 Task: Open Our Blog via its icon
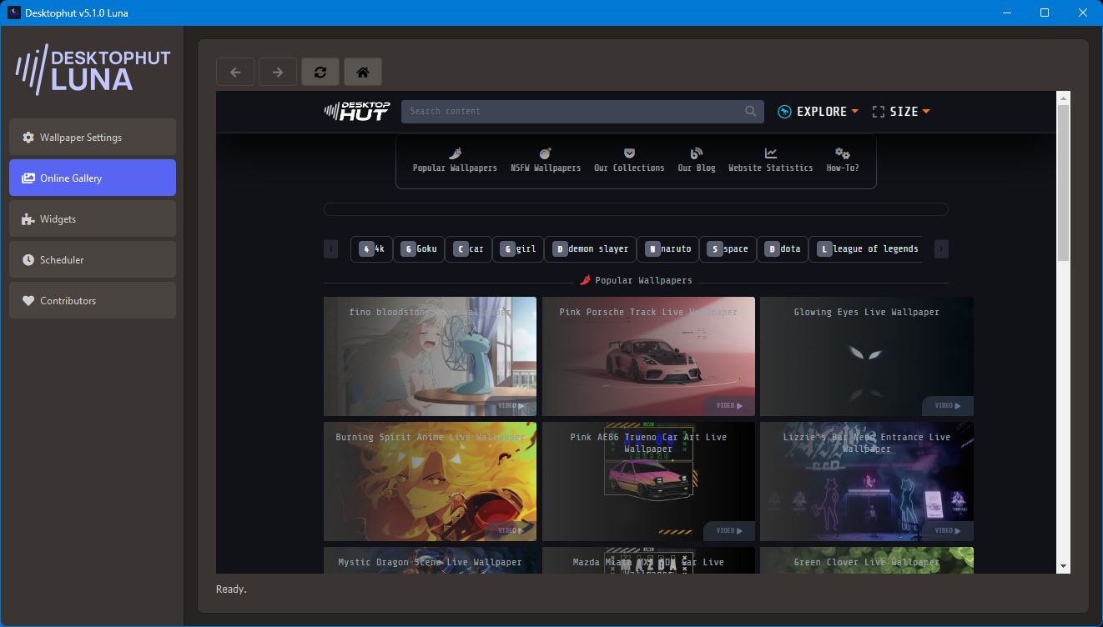pos(696,152)
